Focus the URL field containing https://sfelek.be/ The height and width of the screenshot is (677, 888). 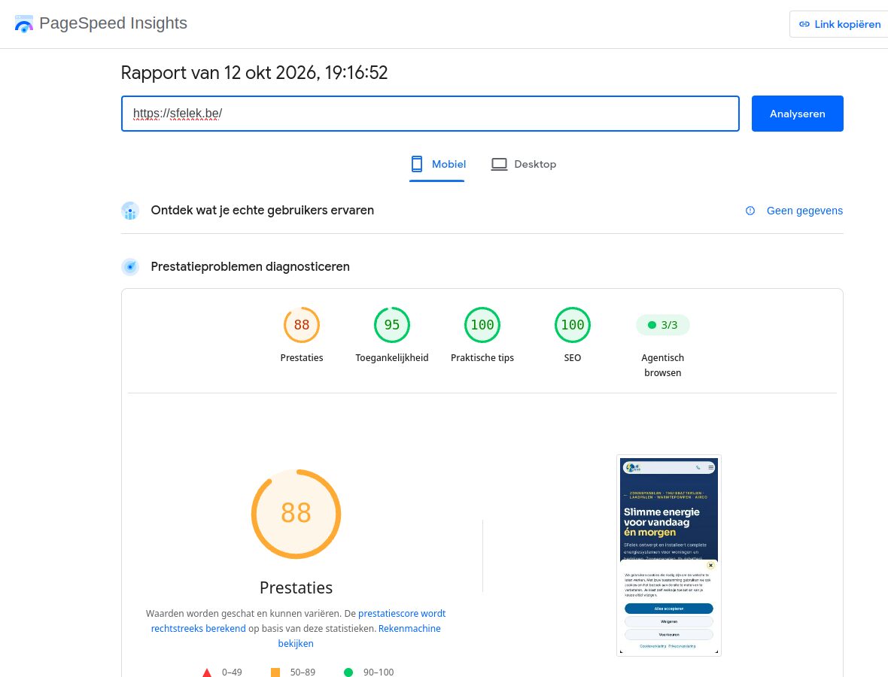[x=430, y=114]
